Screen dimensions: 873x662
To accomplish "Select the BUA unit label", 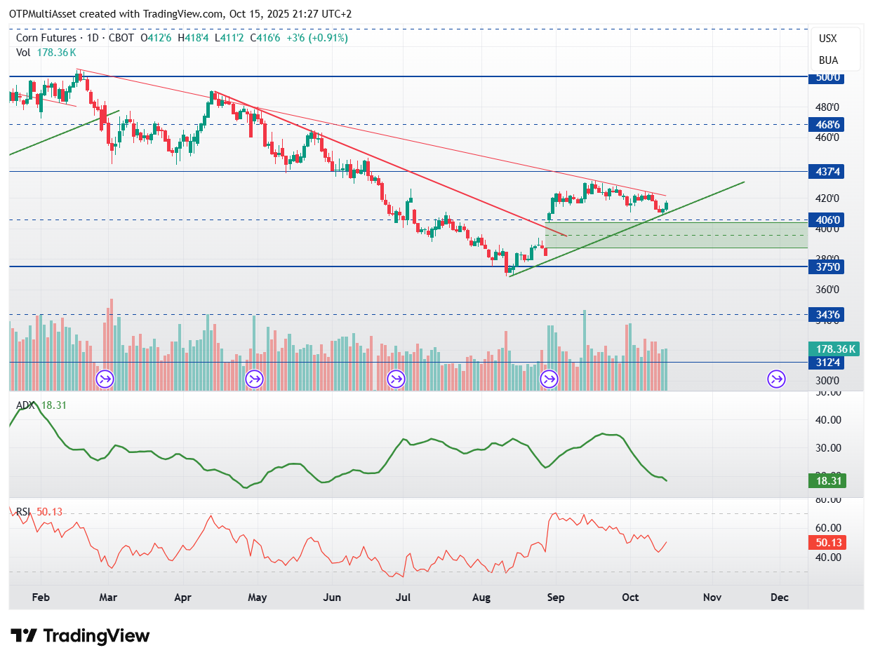I will tap(827, 60).
